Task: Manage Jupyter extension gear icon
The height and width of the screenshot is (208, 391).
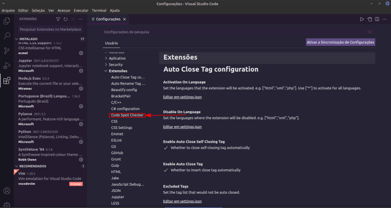Action: [x=81, y=71]
